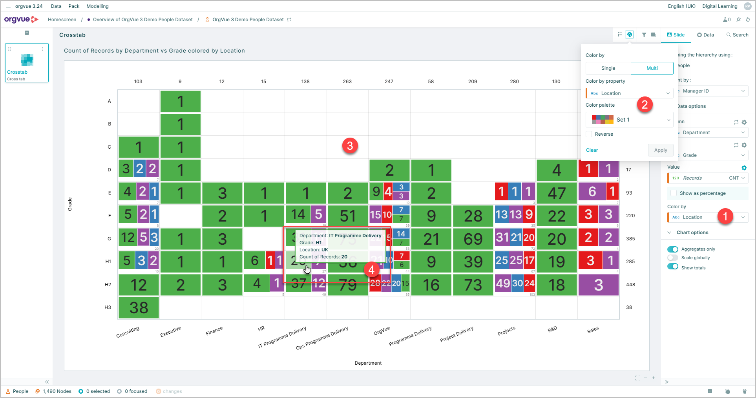Select Multi color mode
Image resolution: width=756 pixels, height=398 pixels.
point(652,68)
